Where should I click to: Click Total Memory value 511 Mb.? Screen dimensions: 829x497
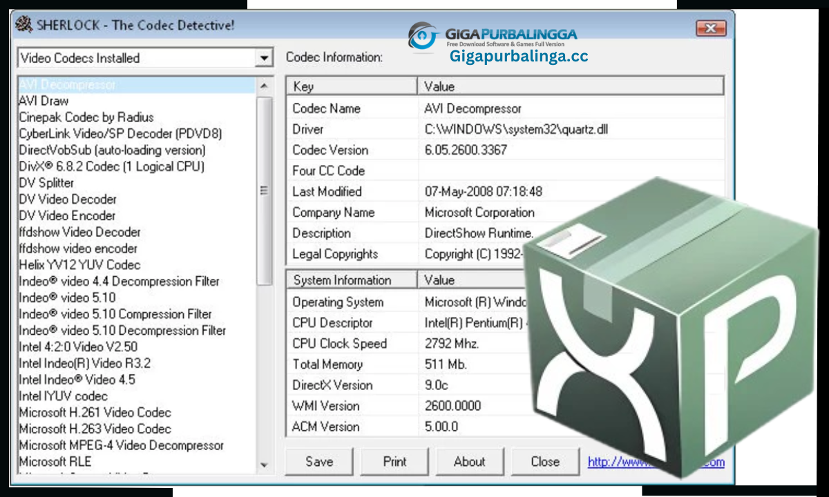point(446,364)
